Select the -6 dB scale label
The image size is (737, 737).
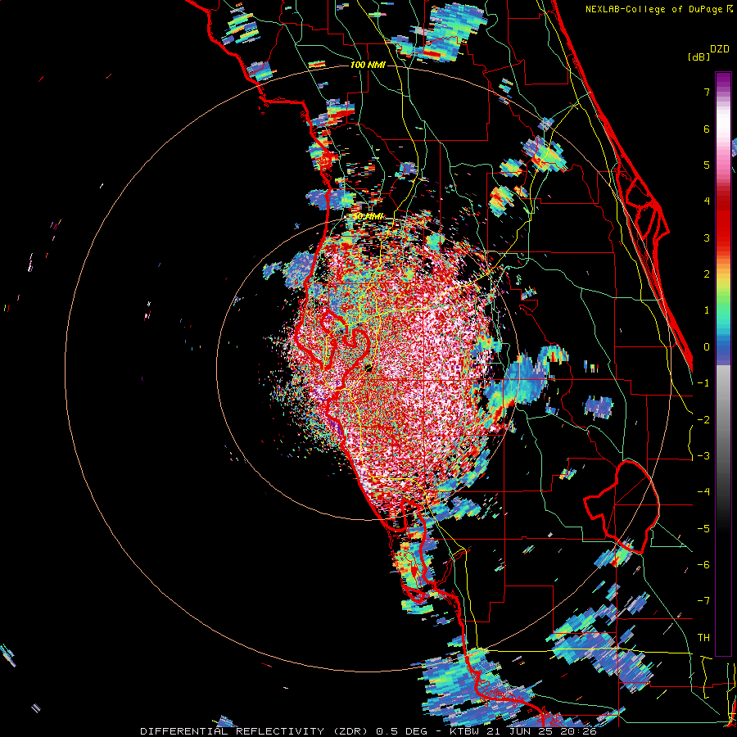703,565
